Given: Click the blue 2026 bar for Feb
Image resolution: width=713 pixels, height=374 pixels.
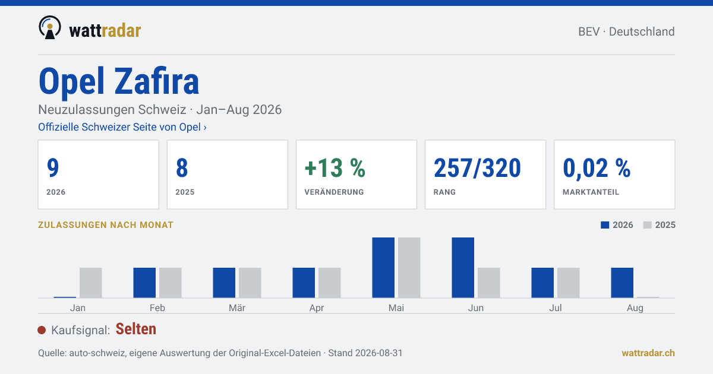Looking at the screenshot, I should (x=144, y=283).
